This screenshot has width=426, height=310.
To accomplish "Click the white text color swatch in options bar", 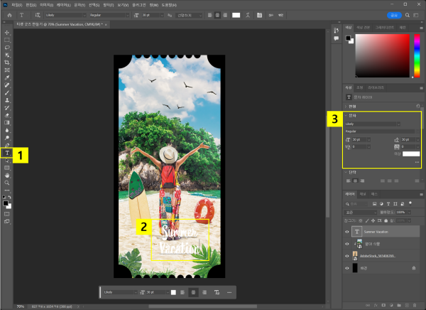I will click(235, 14).
